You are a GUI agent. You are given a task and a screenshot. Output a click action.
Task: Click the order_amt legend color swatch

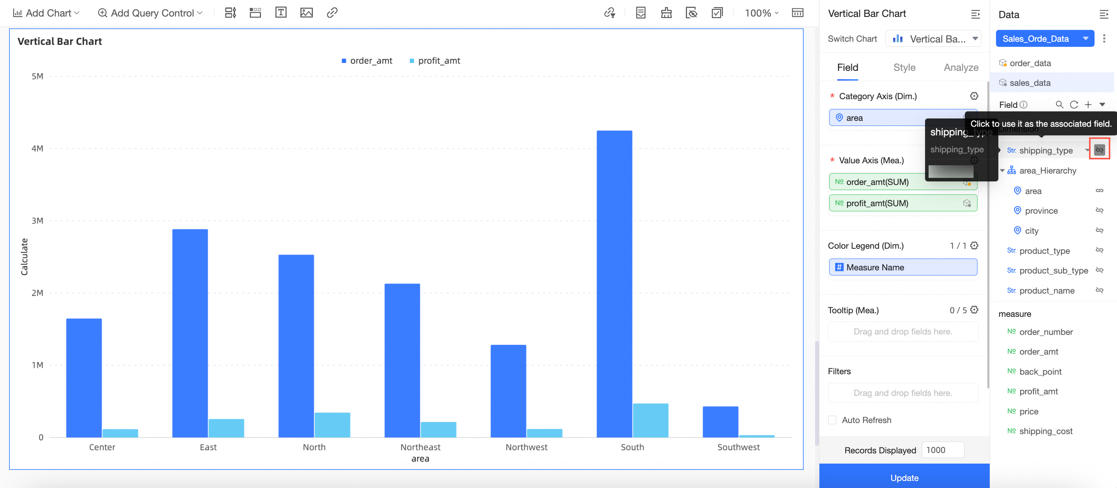[x=344, y=61]
